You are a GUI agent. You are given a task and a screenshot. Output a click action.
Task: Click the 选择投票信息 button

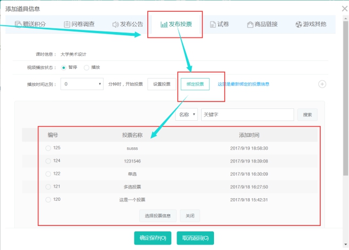158,216
